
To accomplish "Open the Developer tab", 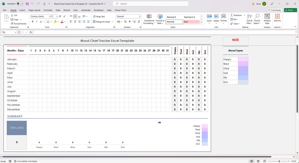I will pos(99,10).
